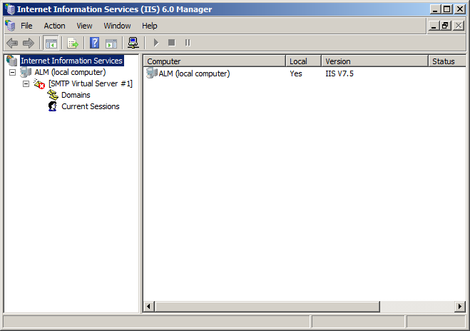Click the horizontal scrollbar thumb
470x331 pixels.
click(x=267, y=307)
